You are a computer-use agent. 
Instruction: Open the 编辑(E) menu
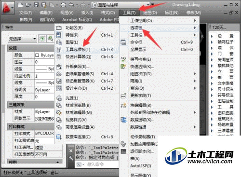(46, 13)
